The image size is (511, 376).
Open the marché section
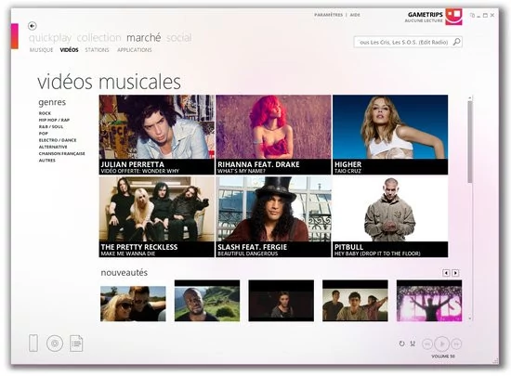coord(144,38)
